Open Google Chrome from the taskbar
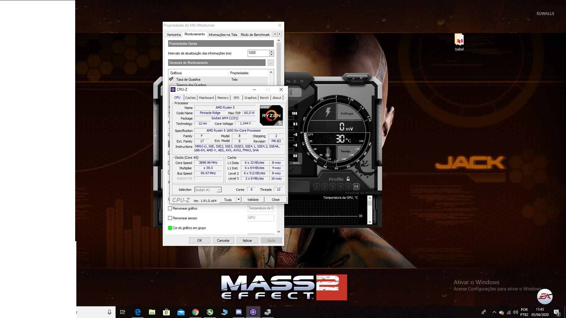Screen dimensions: 566x318 [195, 312]
